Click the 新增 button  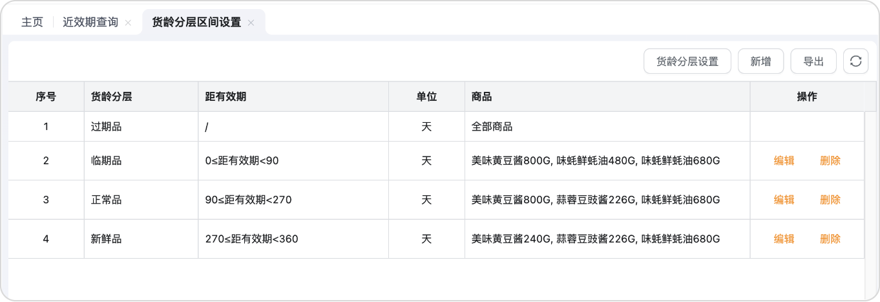click(x=760, y=61)
